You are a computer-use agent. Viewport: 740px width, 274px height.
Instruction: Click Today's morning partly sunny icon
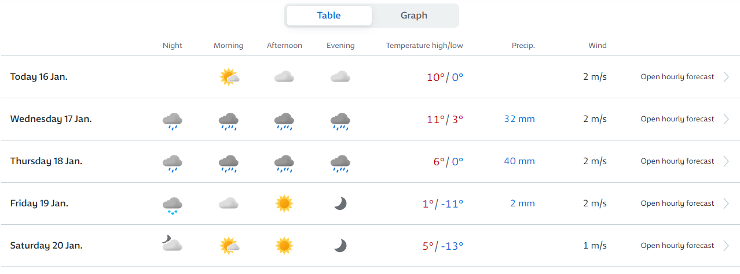(229, 77)
